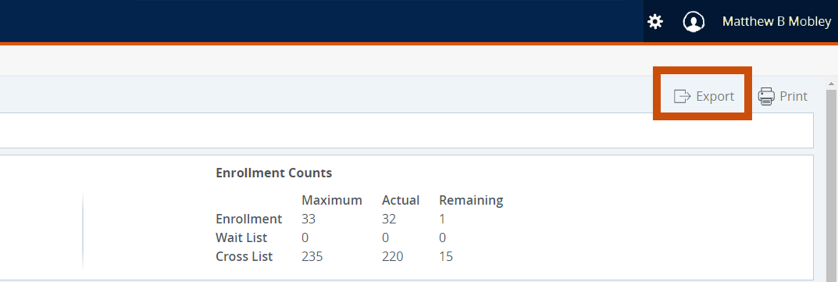Open the Matthew B Mobley account menu
This screenshot has width=838, height=282.
[776, 21]
